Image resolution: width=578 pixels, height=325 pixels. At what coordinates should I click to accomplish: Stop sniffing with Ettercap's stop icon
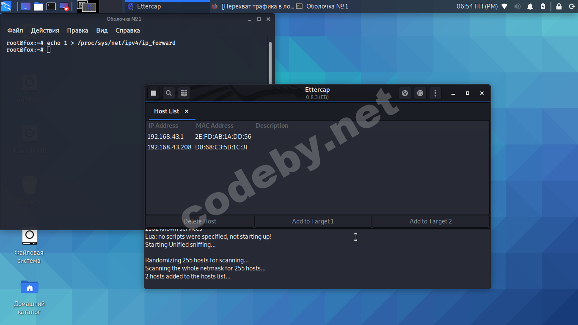[x=154, y=93]
